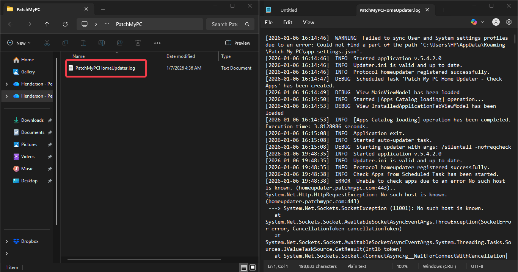The image size is (518, 272).
Task: Open Notepad settings gear icon
Action: click(509, 22)
